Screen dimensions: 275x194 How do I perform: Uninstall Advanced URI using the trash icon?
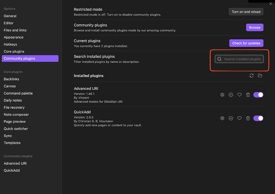[x=248, y=95]
